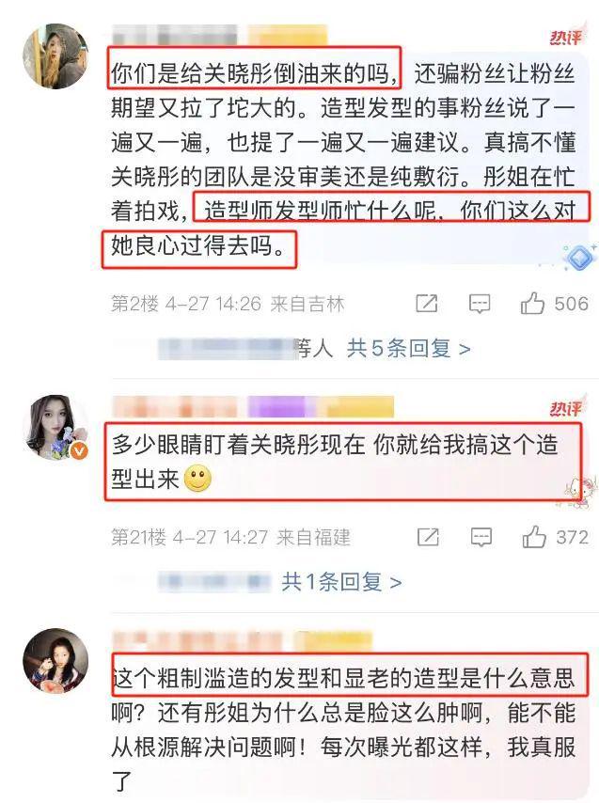599x803 pixels.
Task: Tap the 热评 badge on second comment
Action: [566, 408]
